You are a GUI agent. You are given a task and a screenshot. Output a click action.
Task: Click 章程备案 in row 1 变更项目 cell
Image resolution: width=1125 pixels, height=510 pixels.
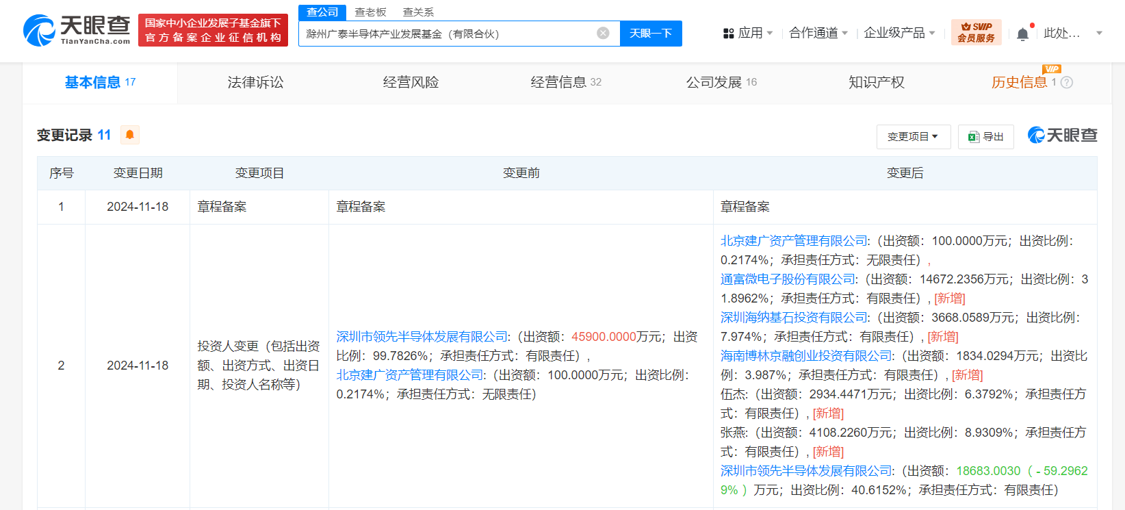pyautogui.click(x=222, y=207)
